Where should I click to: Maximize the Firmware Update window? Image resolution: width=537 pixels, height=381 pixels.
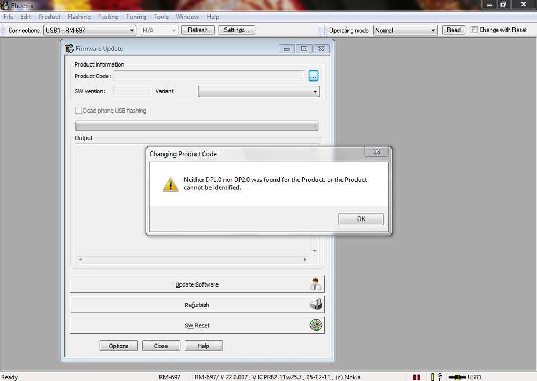coord(304,49)
